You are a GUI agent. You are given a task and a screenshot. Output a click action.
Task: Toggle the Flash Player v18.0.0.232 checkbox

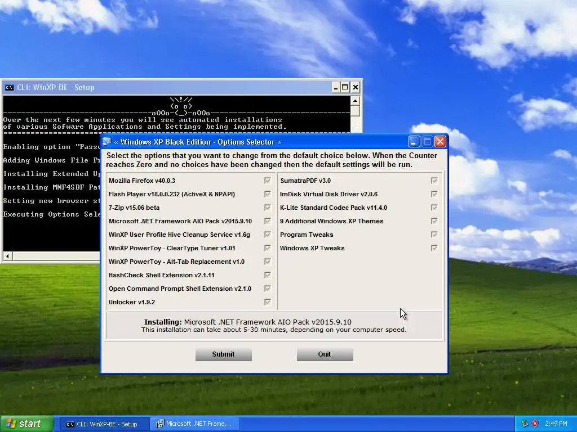click(268, 194)
